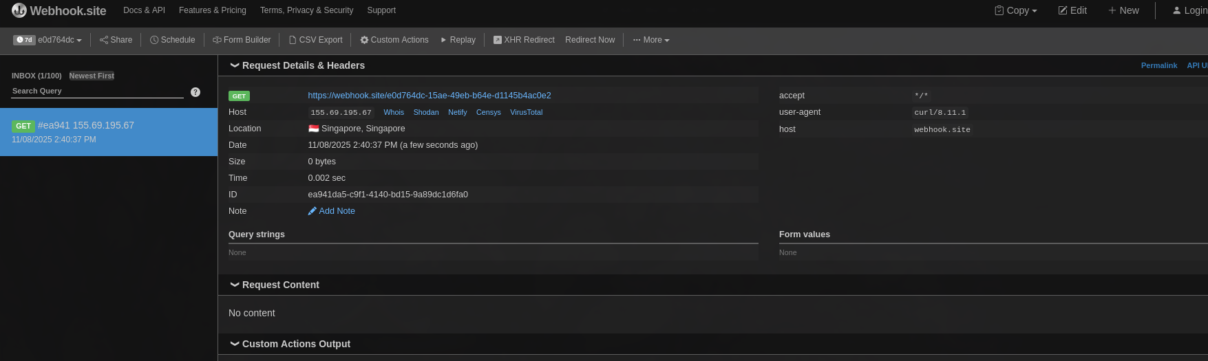Click the No content text

(x=252, y=313)
